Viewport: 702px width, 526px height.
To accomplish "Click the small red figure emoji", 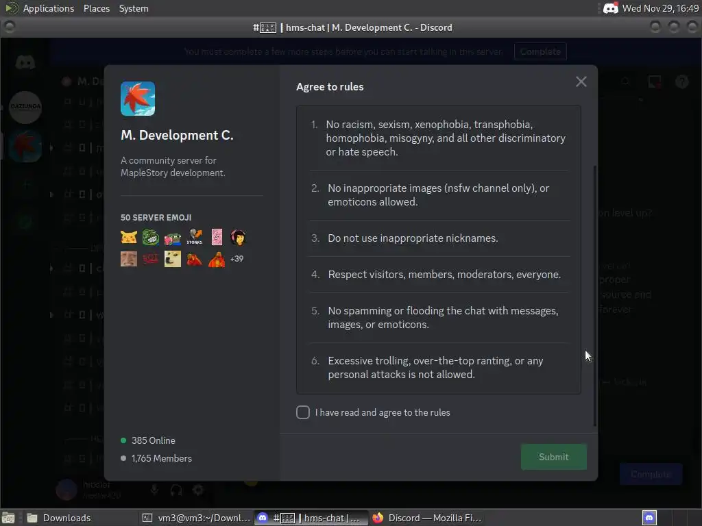I will coord(194,258).
